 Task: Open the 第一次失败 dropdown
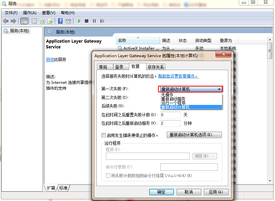(191, 89)
